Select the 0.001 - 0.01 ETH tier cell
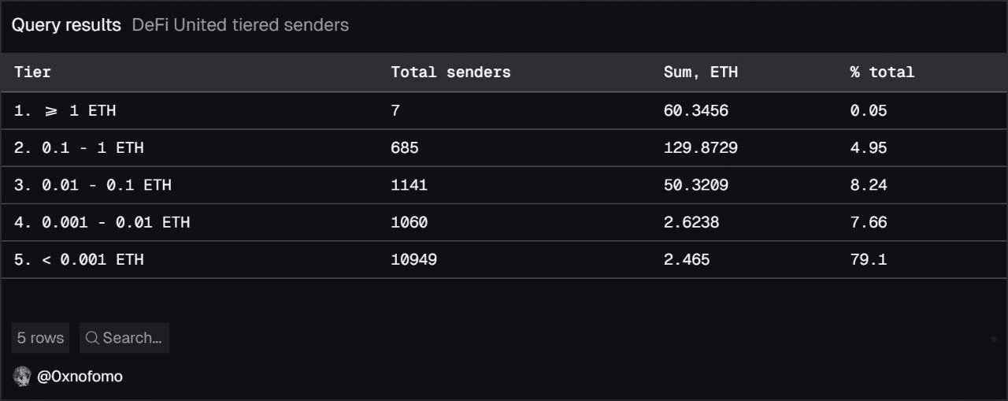The height and width of the screenshot is (401, 1008). pos(102,222)
